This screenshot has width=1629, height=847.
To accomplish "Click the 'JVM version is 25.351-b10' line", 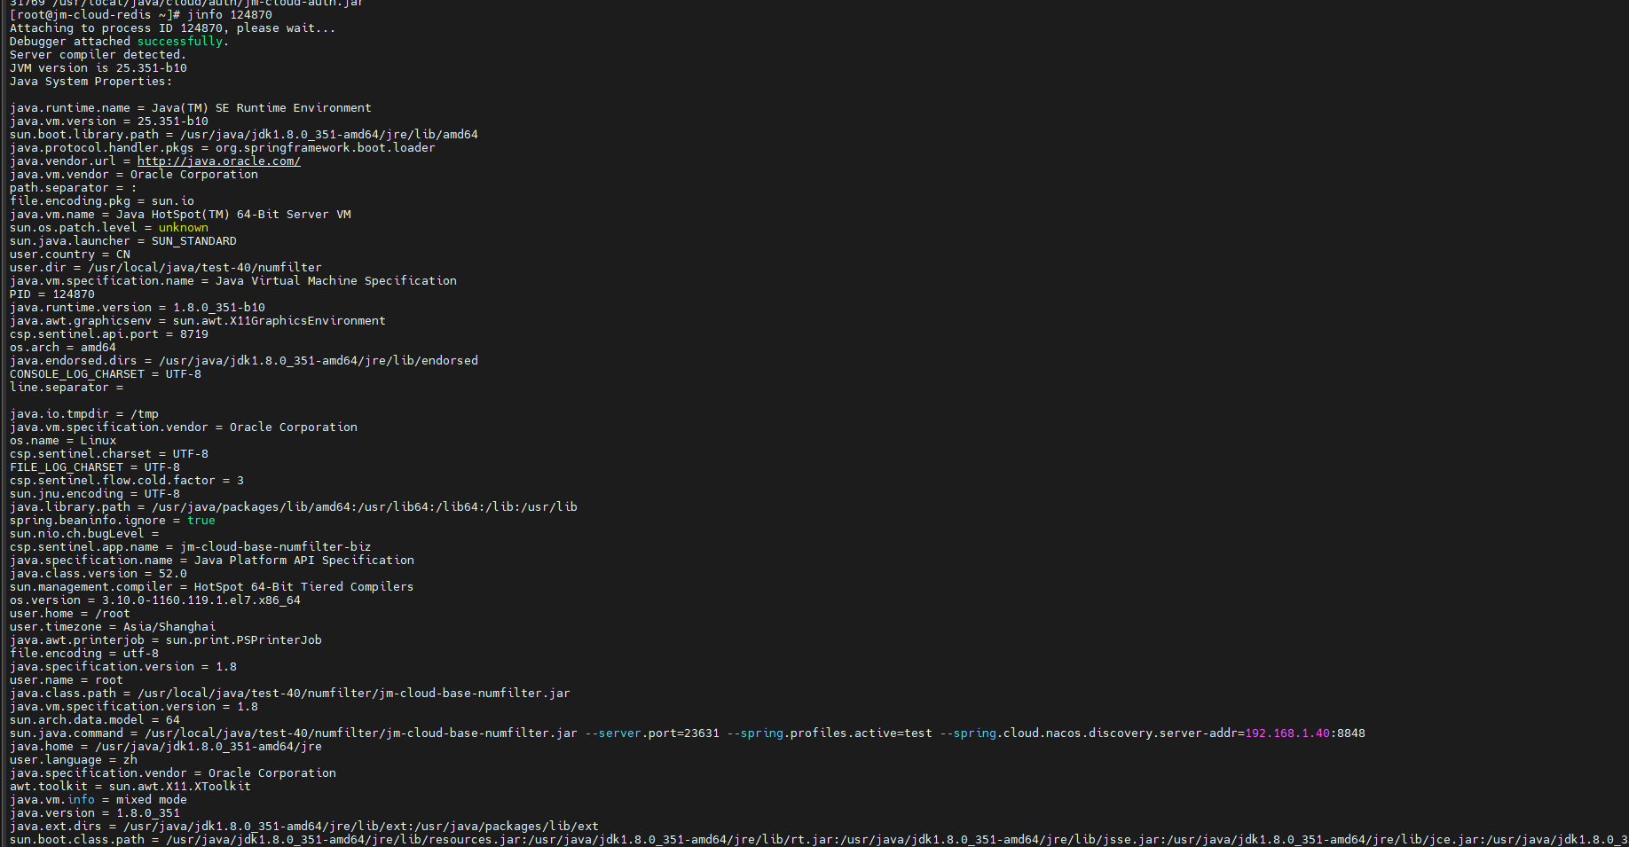I will coord(98,68).
